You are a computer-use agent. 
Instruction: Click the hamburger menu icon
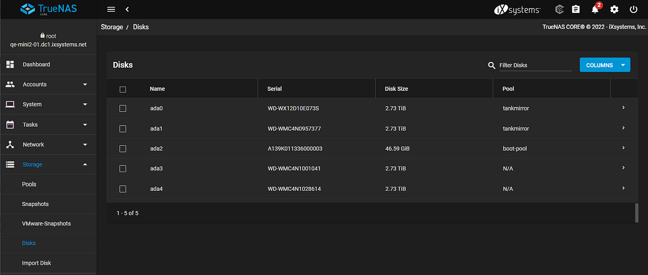pos(111,9)
